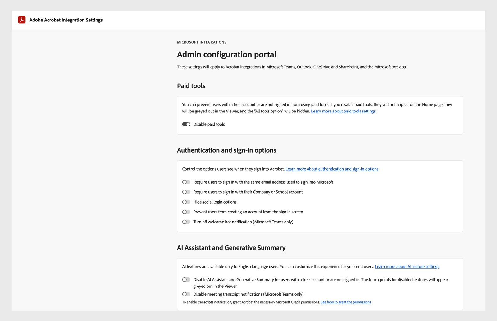Enable "Require users to sign in with their Company or School account"
497x321 pixels.
pyautogui.click(x=186, y=192)
